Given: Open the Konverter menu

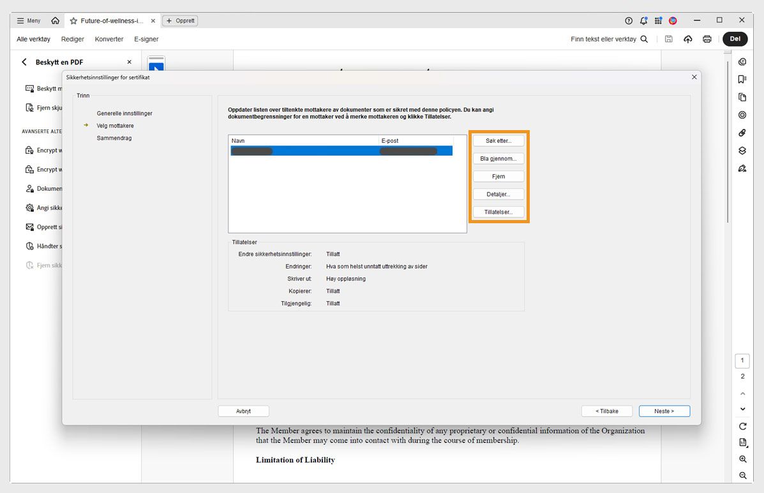Looking at the screenshot, I should [109, 39].
